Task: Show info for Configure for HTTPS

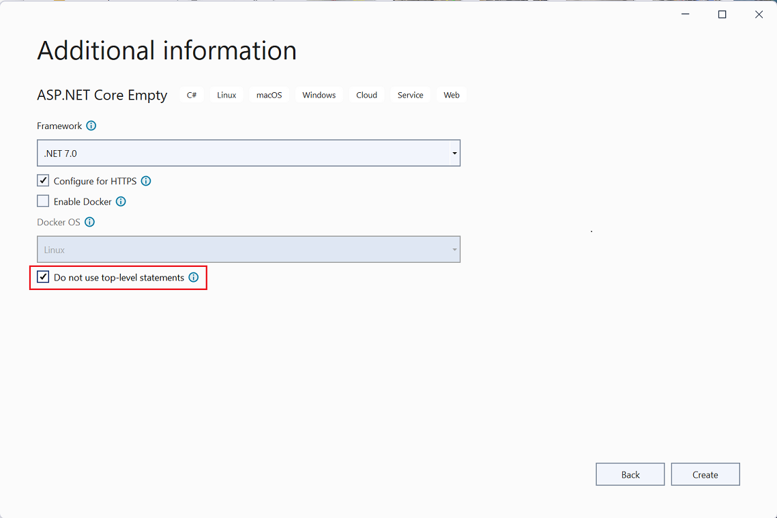Action: [x=146, y=181]
